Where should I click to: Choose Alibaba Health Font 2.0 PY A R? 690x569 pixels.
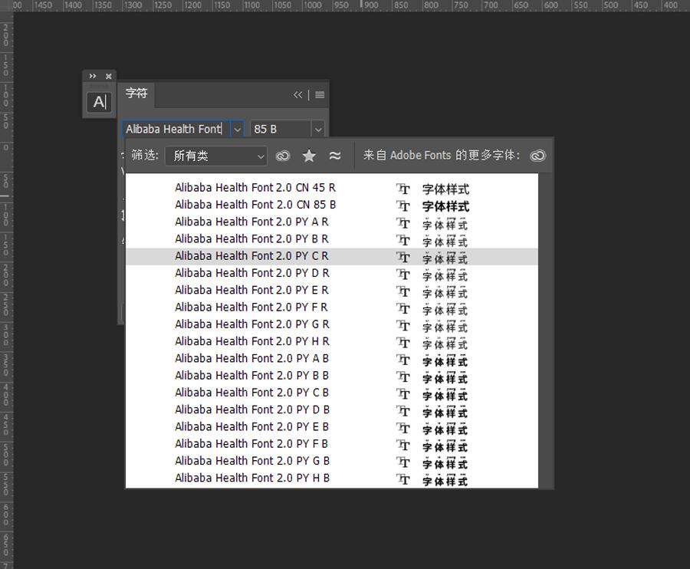click(332, 222)
